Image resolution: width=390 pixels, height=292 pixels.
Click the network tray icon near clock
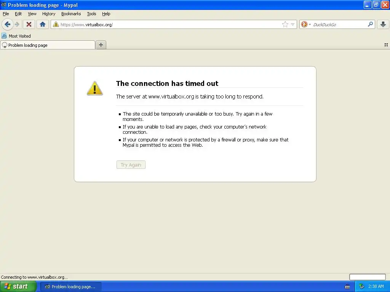(362, 287)
